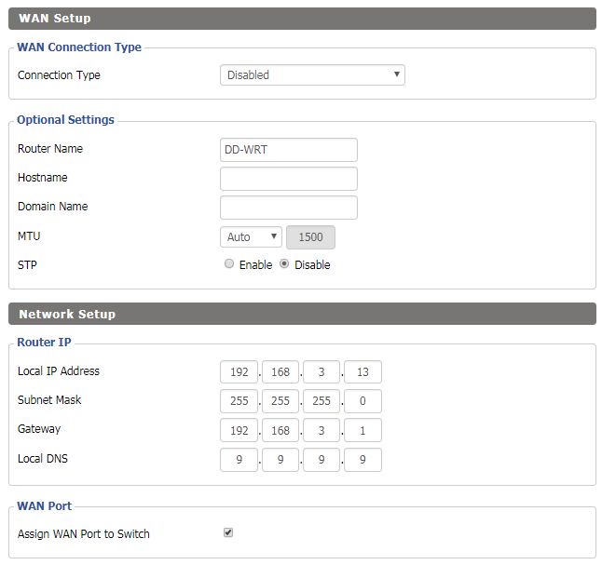Click Local IP Address third octet 3

(x=322, y=371)
